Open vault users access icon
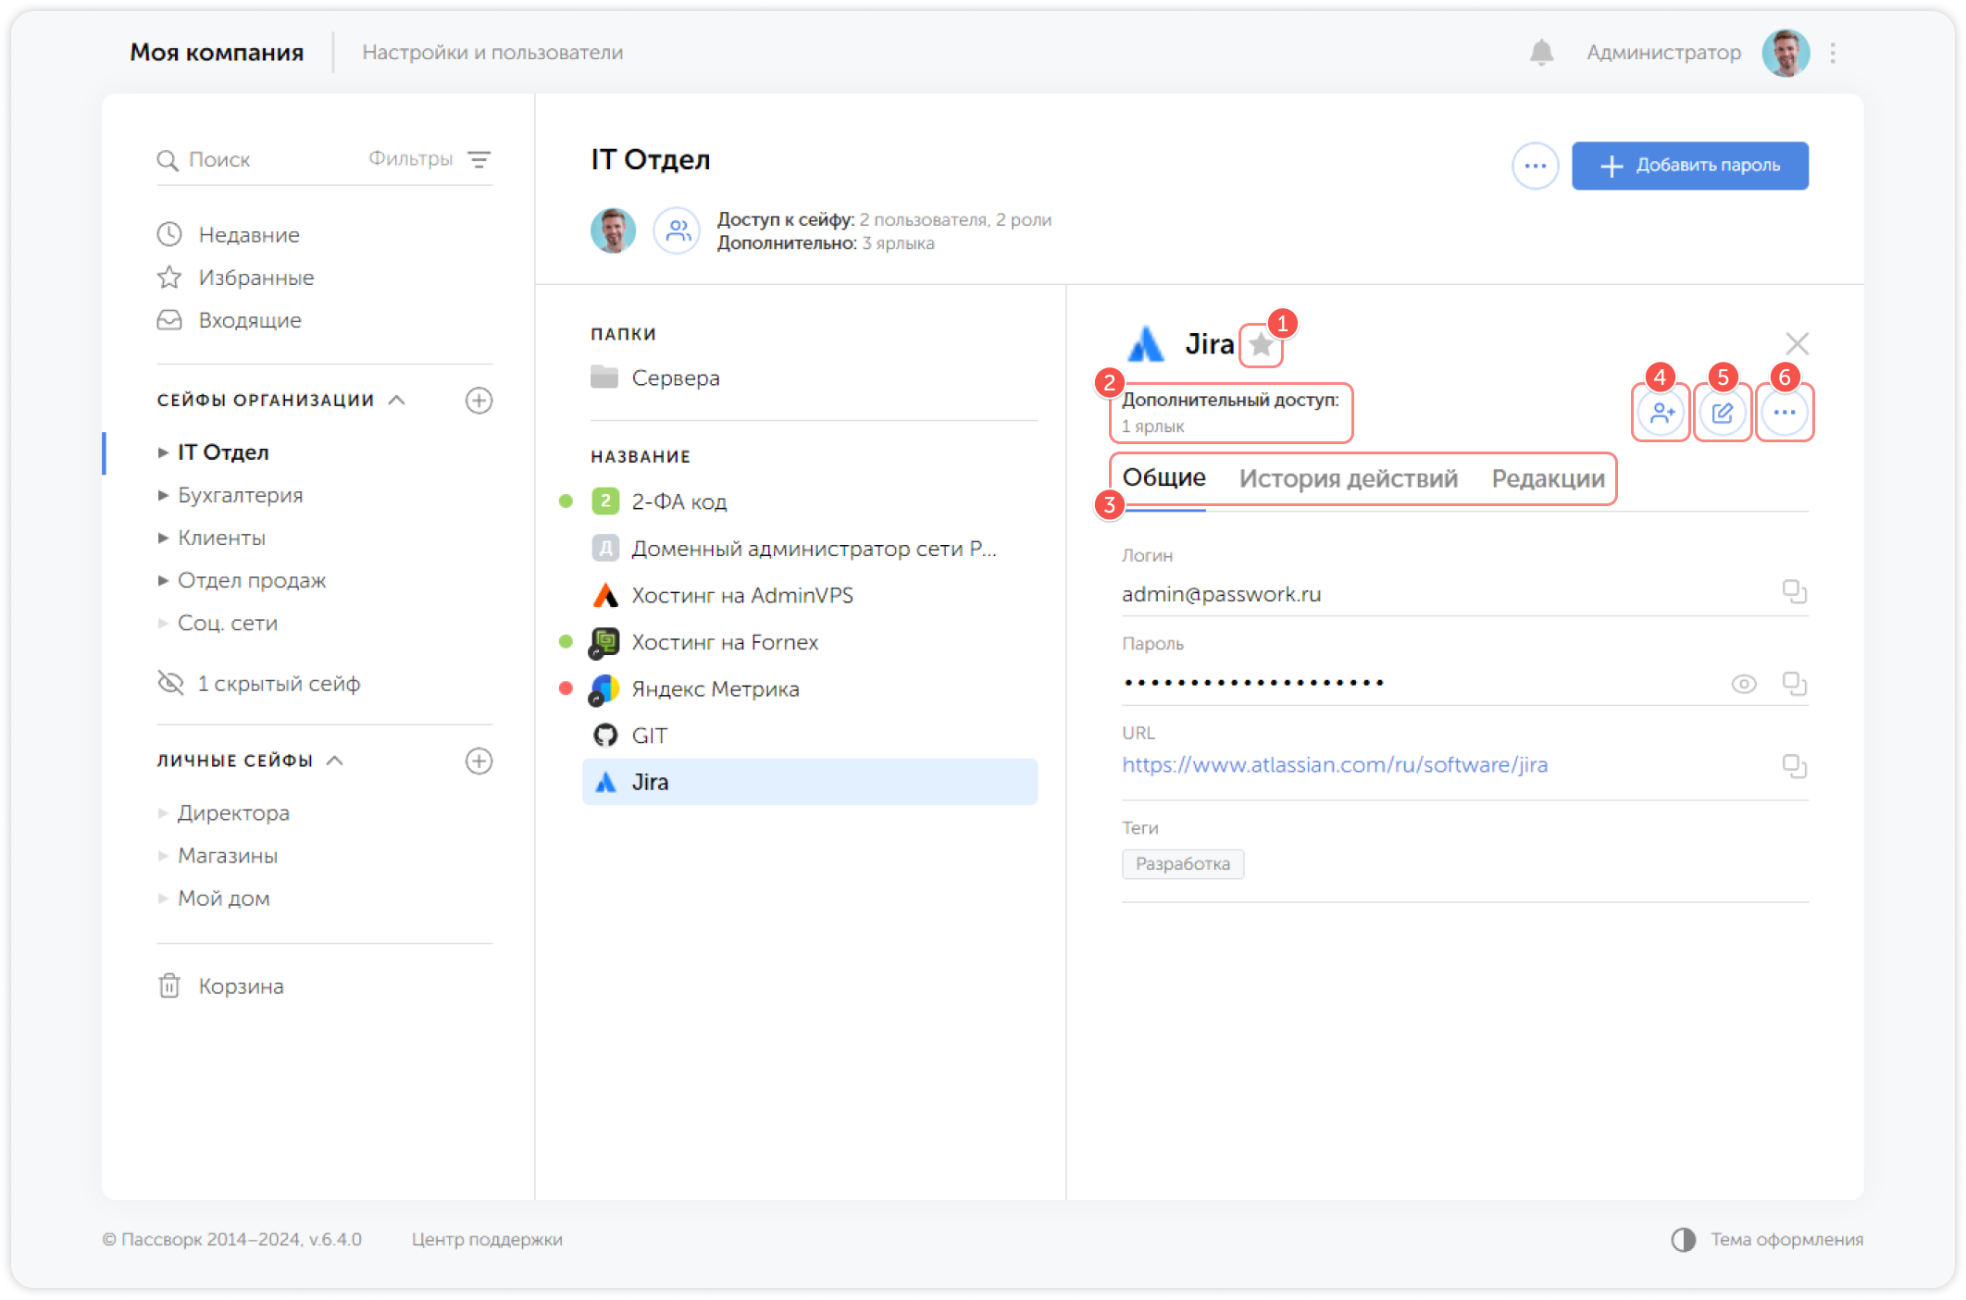This screenshot has height=1300, width=1966. click(678, 230)
